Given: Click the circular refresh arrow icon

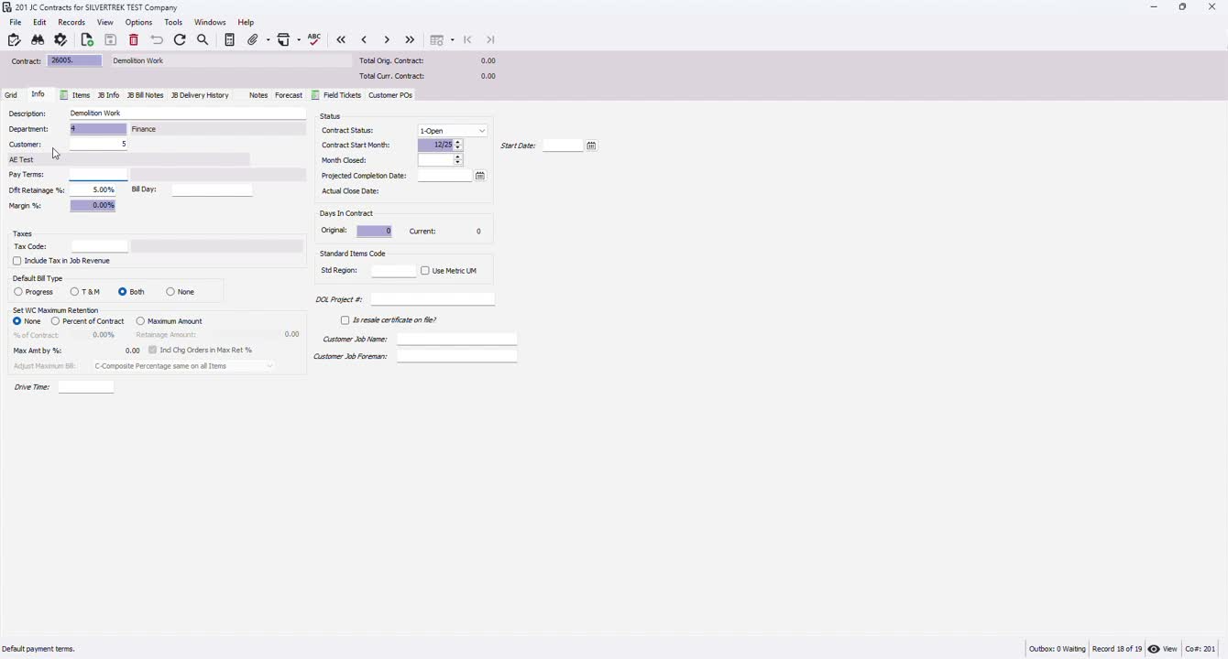Looking at the screenshot, I should point(181,40).
